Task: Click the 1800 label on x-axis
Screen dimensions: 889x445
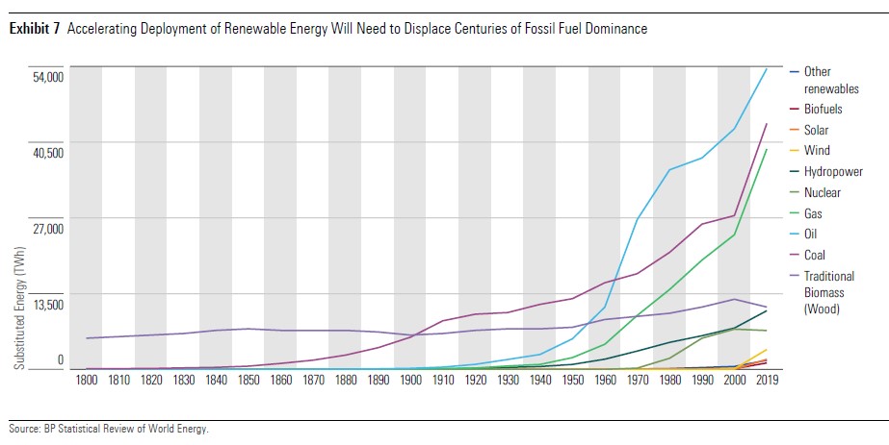Action: [x=88, y=381]
